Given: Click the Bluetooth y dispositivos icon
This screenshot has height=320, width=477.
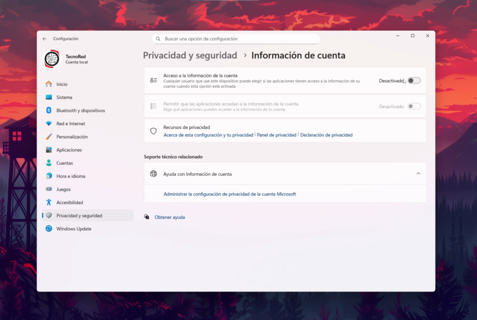Looking at the screenshot, I should click(x=50, y=110).
